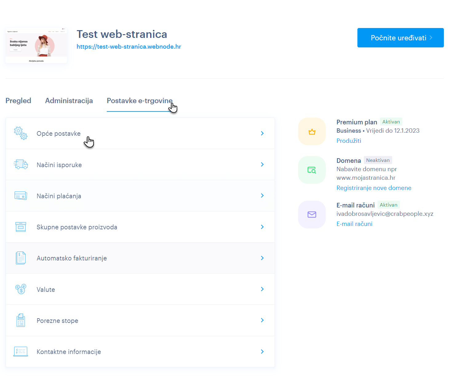Image resolution: width=458 pixels, height=382 pixels.
Task: Click the credit card icon for Načini plaćanja
Action: pos(21,195)
